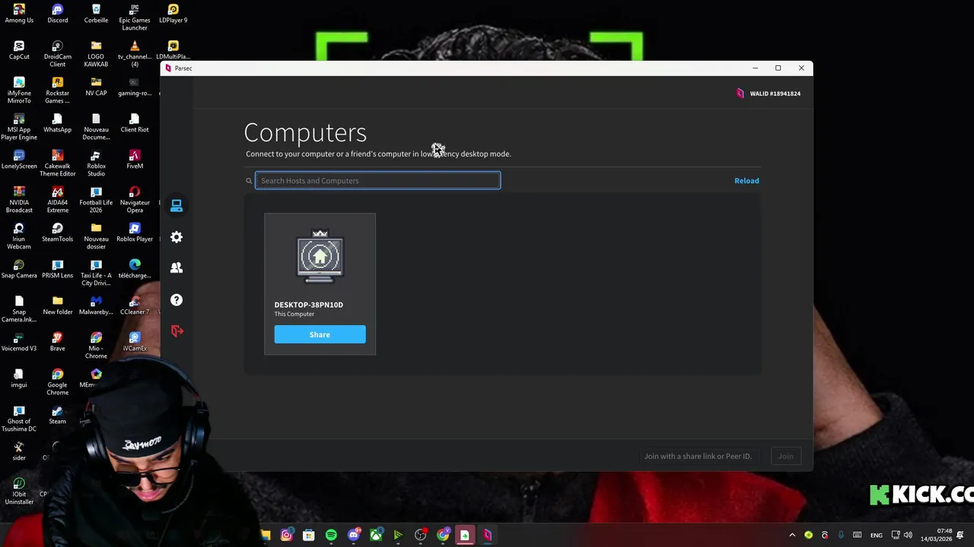
Task: Select the Football Life 2026 shortcut
Action: coord(96,200)
